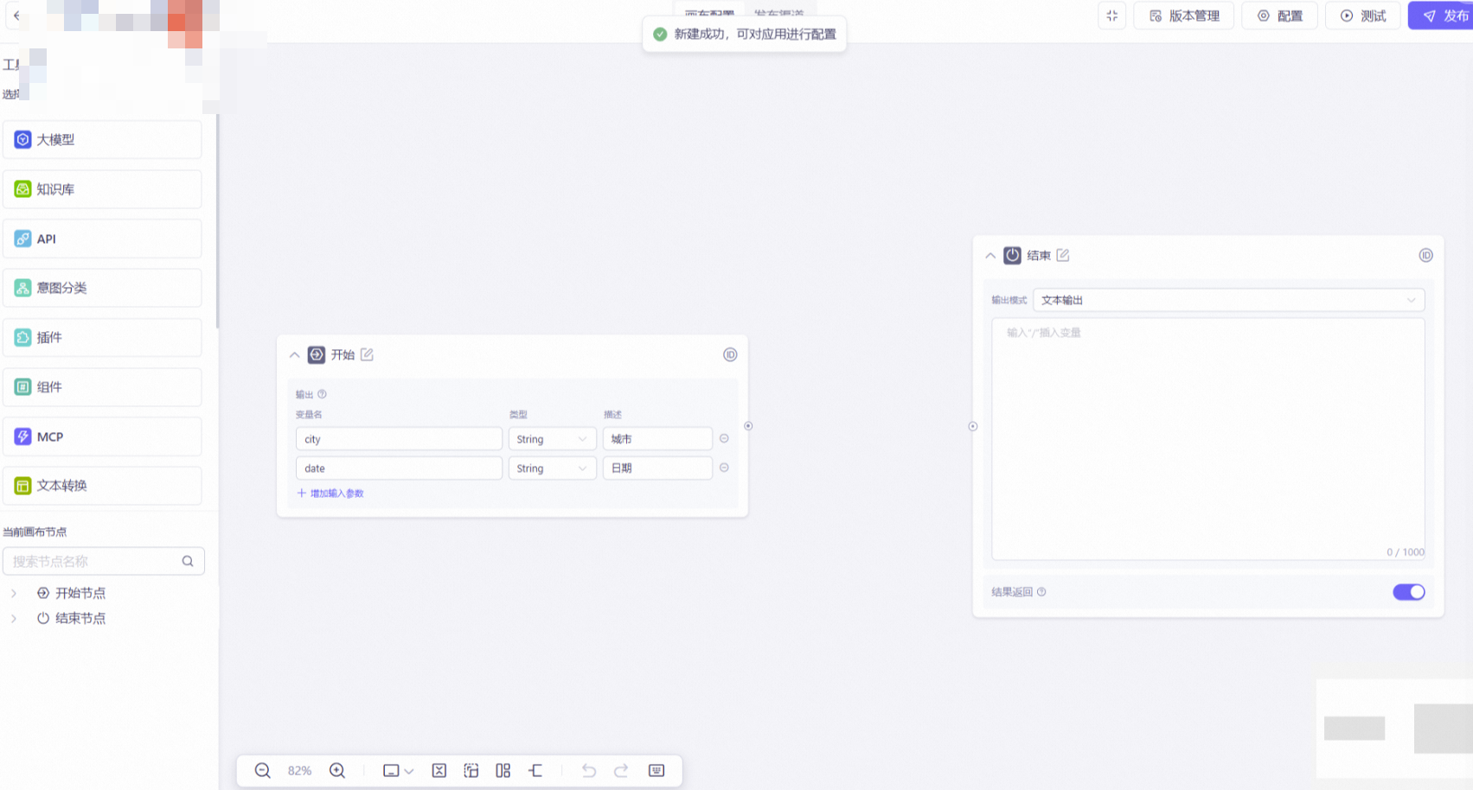The width and height of the screenshot is (1473, 790).
Task: Click the 82% zoom level value
Action: pos(300,771)
